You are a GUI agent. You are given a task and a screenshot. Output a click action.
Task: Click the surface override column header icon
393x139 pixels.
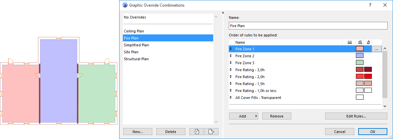(368, 42)
